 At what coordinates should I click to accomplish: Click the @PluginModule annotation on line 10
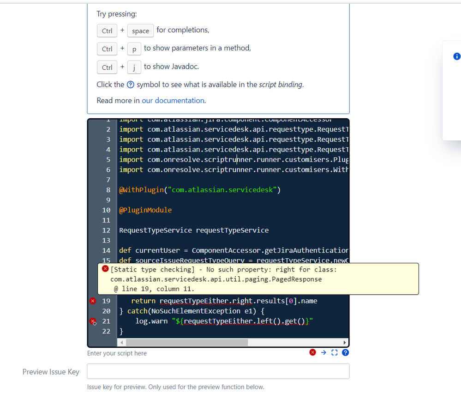coord(145,210)
